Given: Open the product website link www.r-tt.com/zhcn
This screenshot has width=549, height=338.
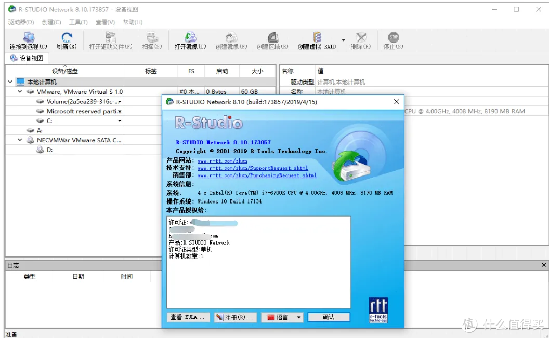Looking at the screenshot, I should coord(223,161).
